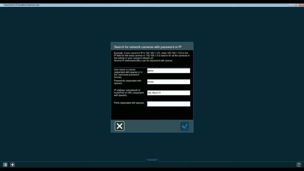
Task: Click into the Passwords input field
Action: [169, 82]
